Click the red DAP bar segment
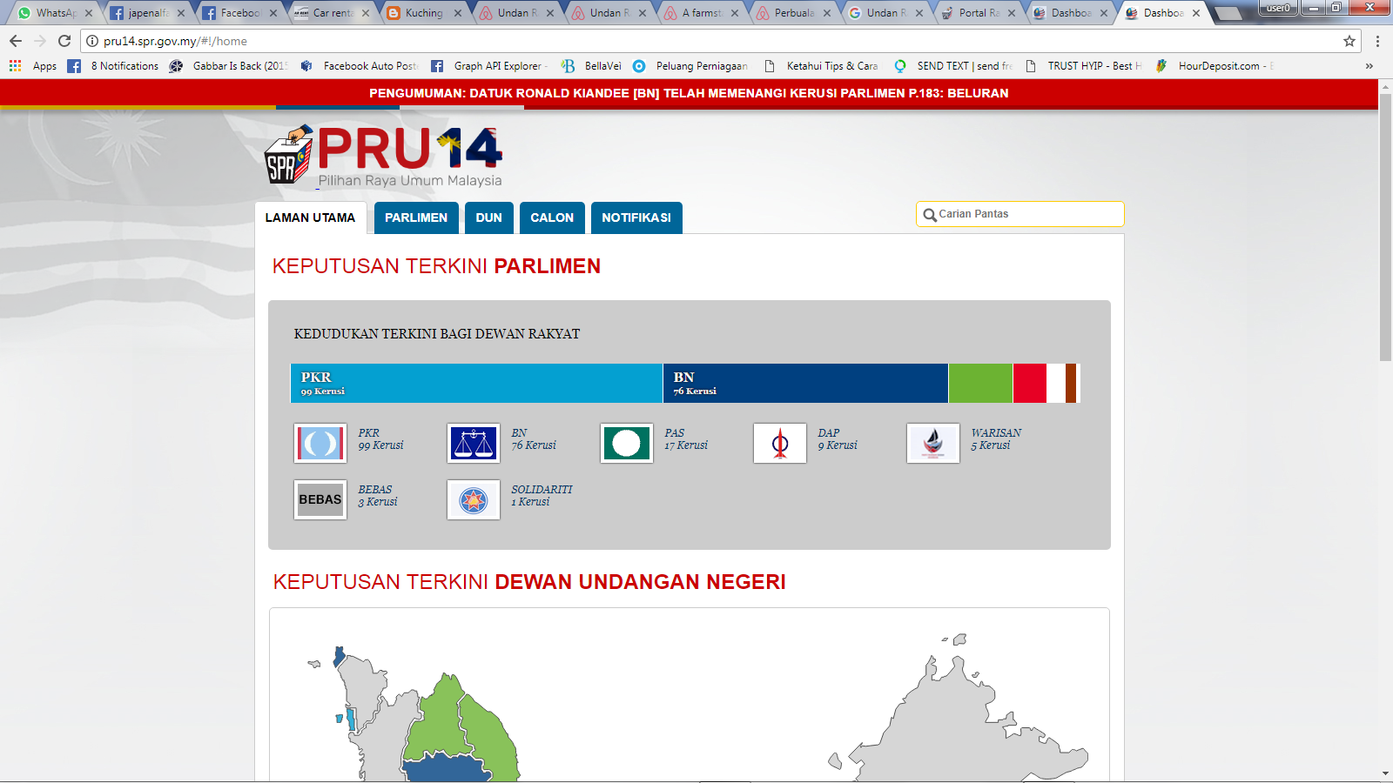 coord(1030,383)
